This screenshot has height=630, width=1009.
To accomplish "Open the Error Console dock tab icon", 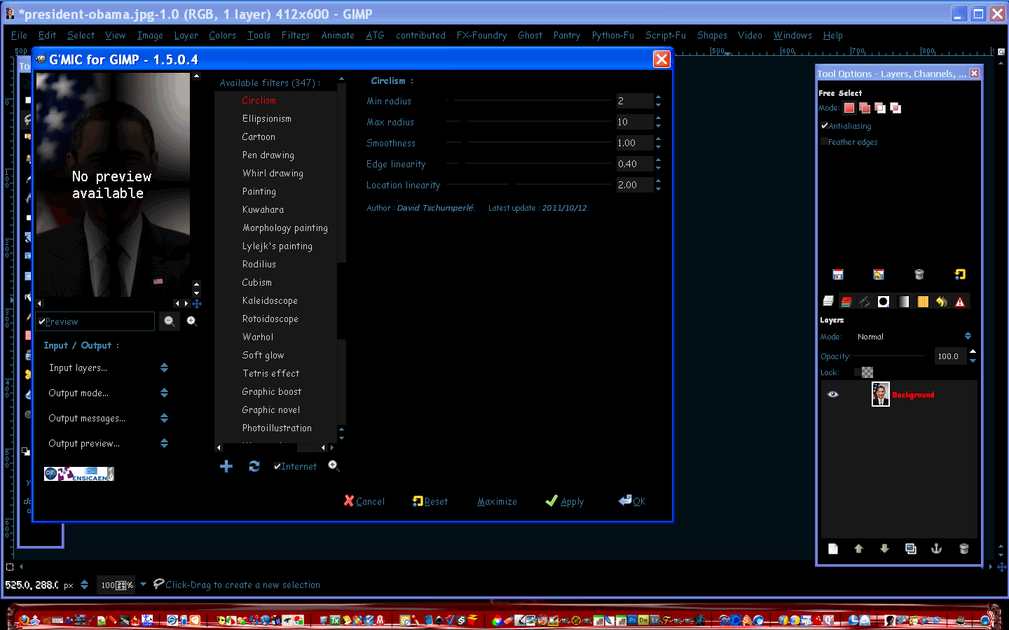I will (x=960, y=302).
